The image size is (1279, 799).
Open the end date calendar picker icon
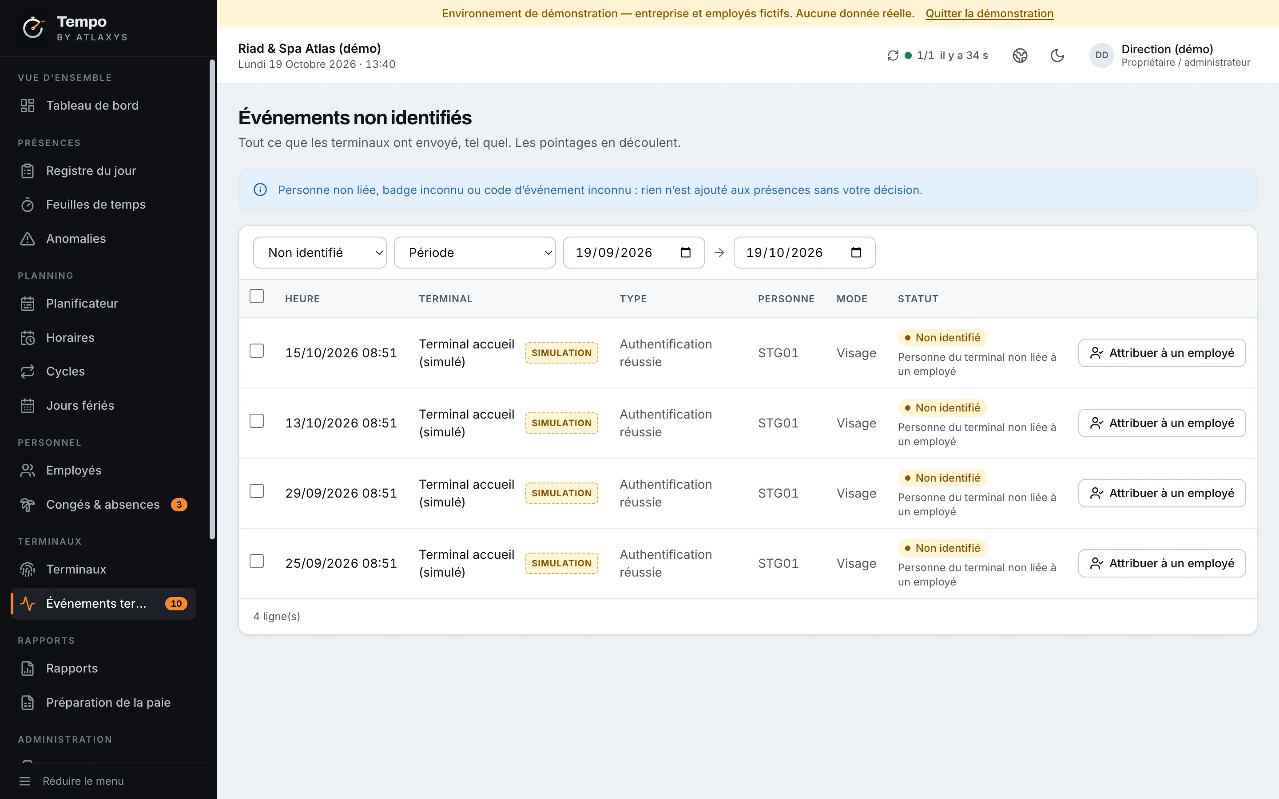tap(856, 253)
